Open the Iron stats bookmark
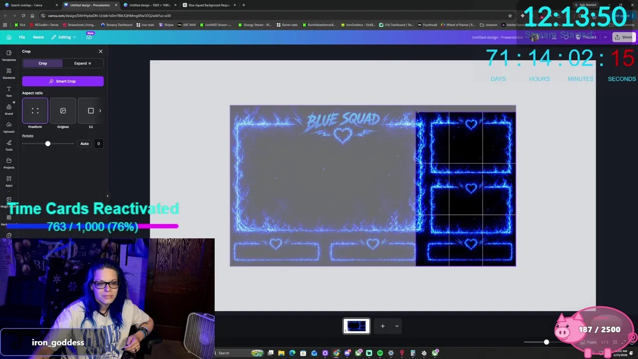 point(145,25)
